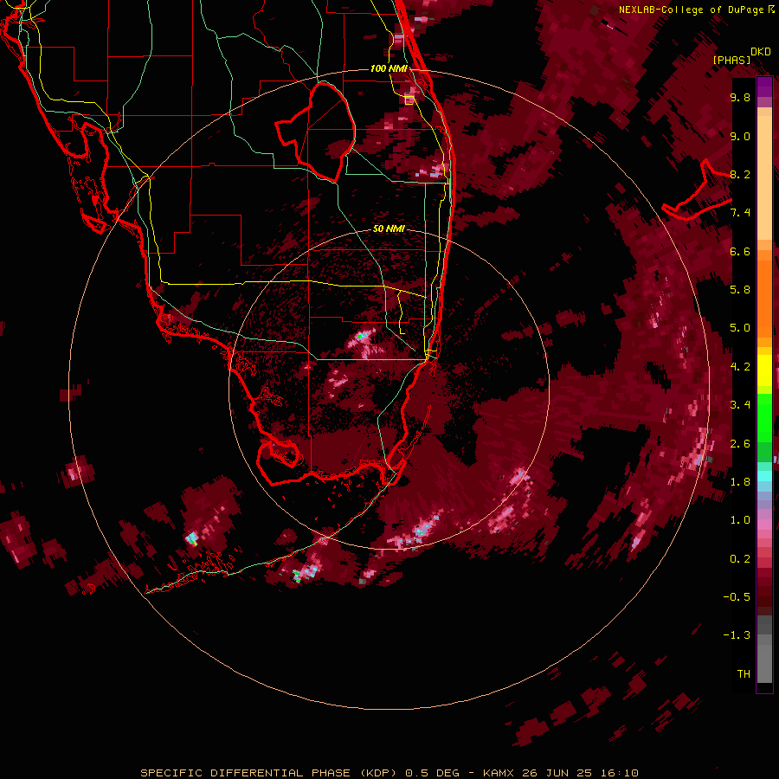The image size is (779, 779).
Task: Click the TH threshold label on legend
Action: 744,674
